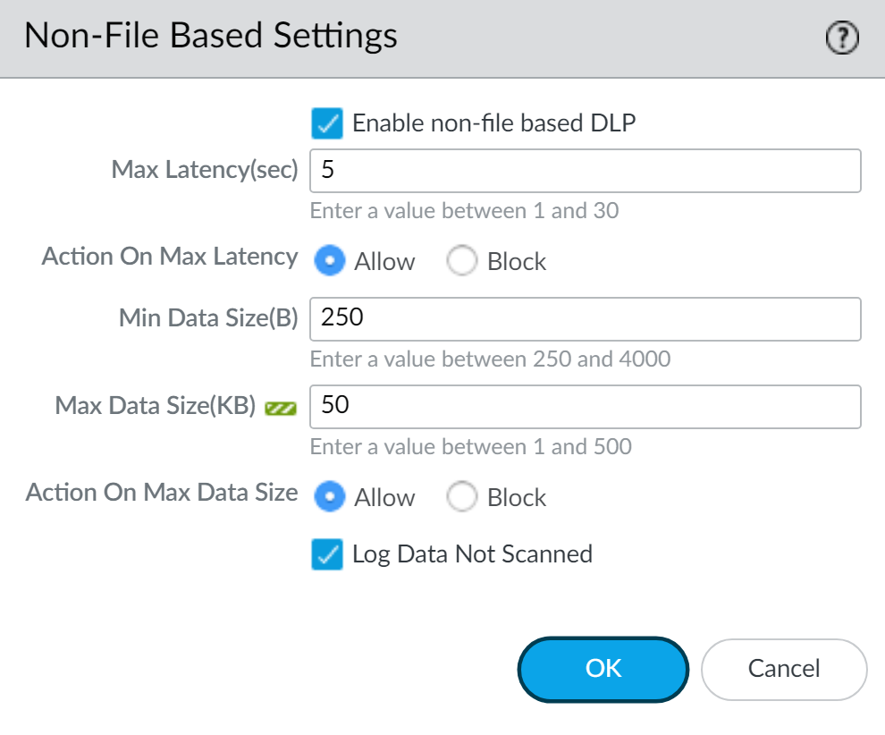Image resolution: width=885 pixels, height=735 pixels.
Task: Click the Max Data Size(KB) label text
Action: (x=156, y=405)
